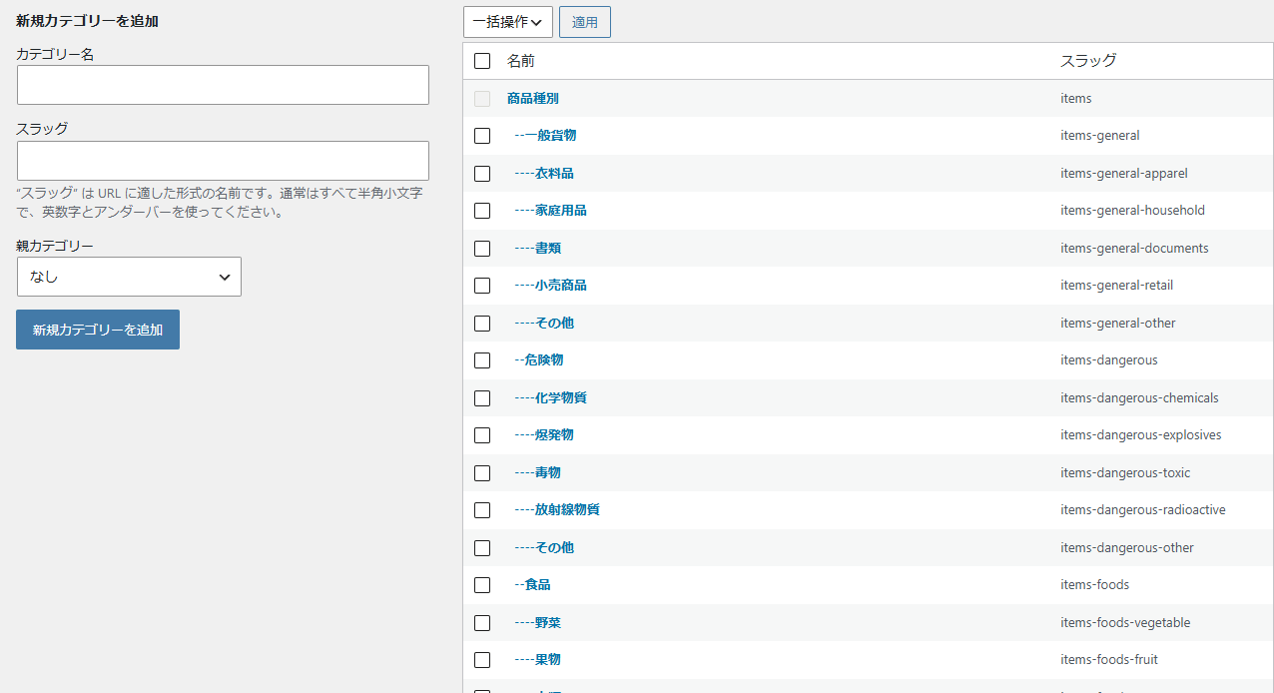Click the slug text items-general-apparel
Screen dimensions: 1274x693
[1124, 173]
